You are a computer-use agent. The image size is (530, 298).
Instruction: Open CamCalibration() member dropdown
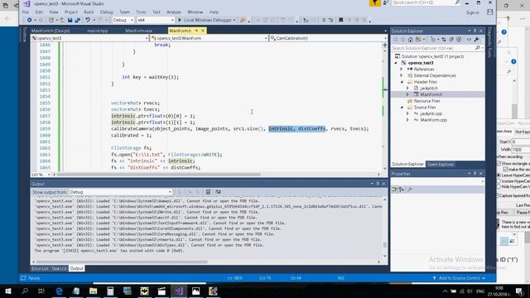[328, 38]
